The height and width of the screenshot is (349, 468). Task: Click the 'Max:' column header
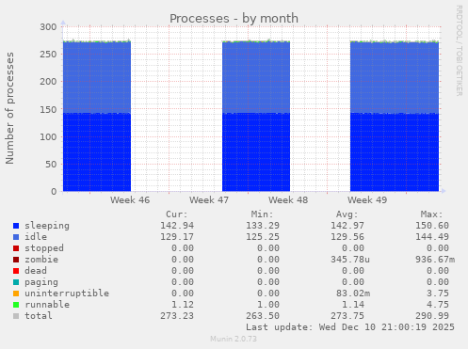(x=432, y=214)
